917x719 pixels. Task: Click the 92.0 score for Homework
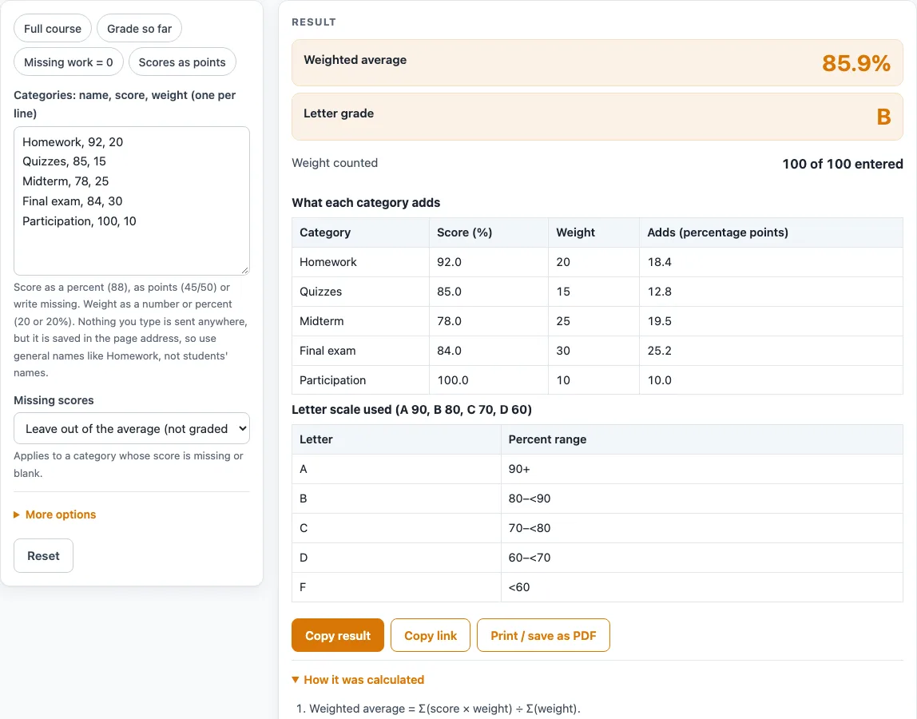449,262
